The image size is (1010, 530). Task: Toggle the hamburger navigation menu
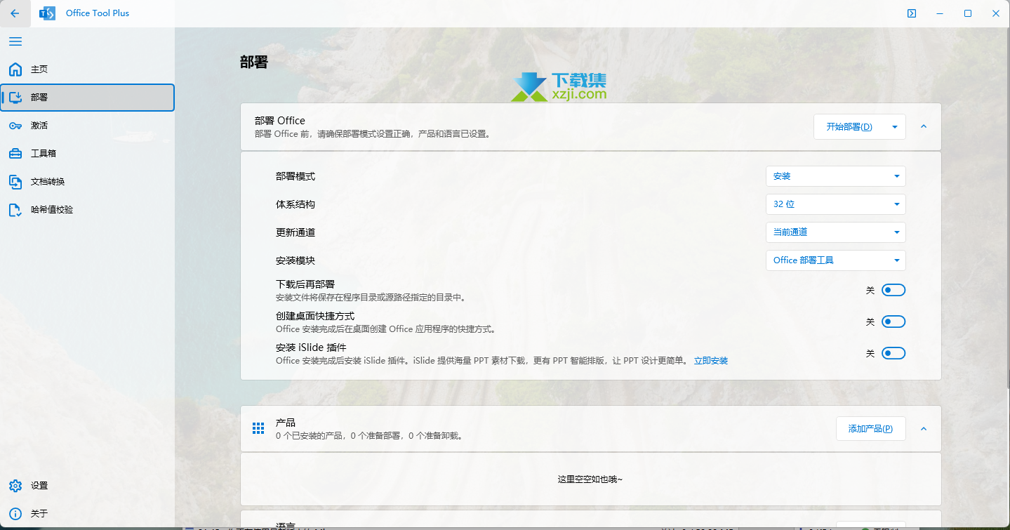[15, 41]
